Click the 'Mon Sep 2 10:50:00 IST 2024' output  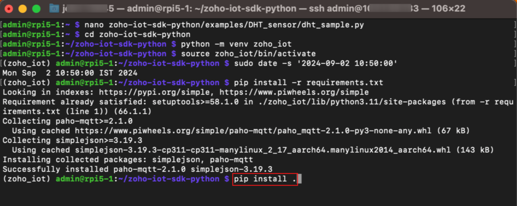click(70, 73)
